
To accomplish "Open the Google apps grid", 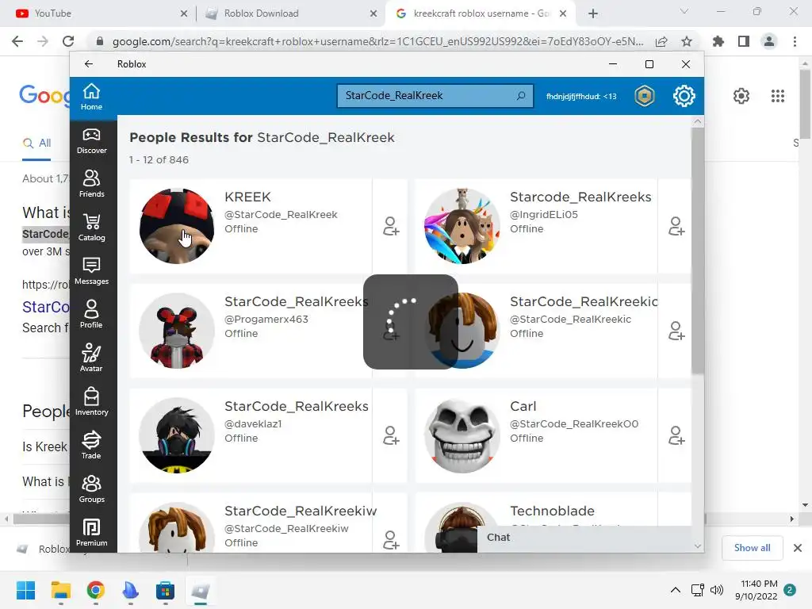I will [778, 96].
